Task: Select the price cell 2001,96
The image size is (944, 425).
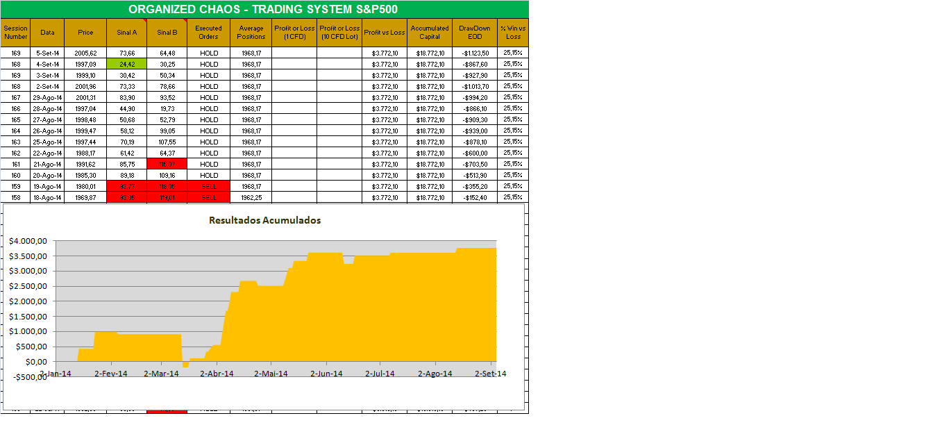Action: coord(85,86)
